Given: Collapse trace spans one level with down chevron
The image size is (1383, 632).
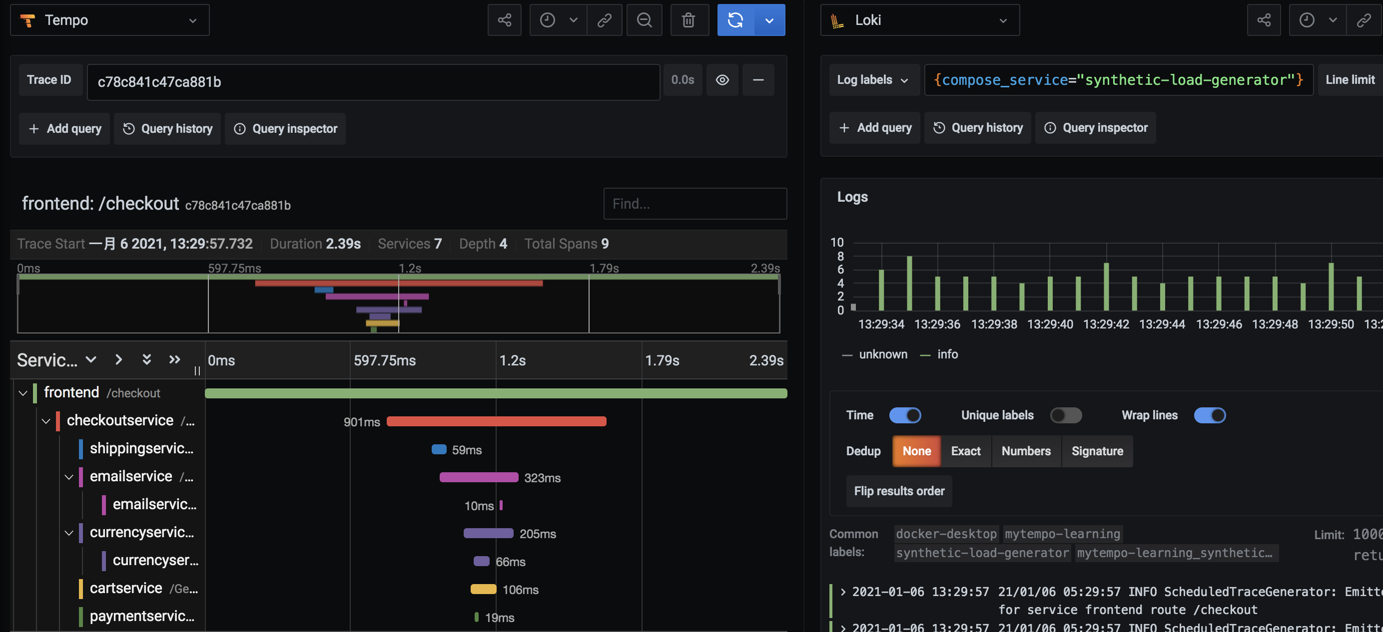Looking at the screenshot, I should [91, 359].
